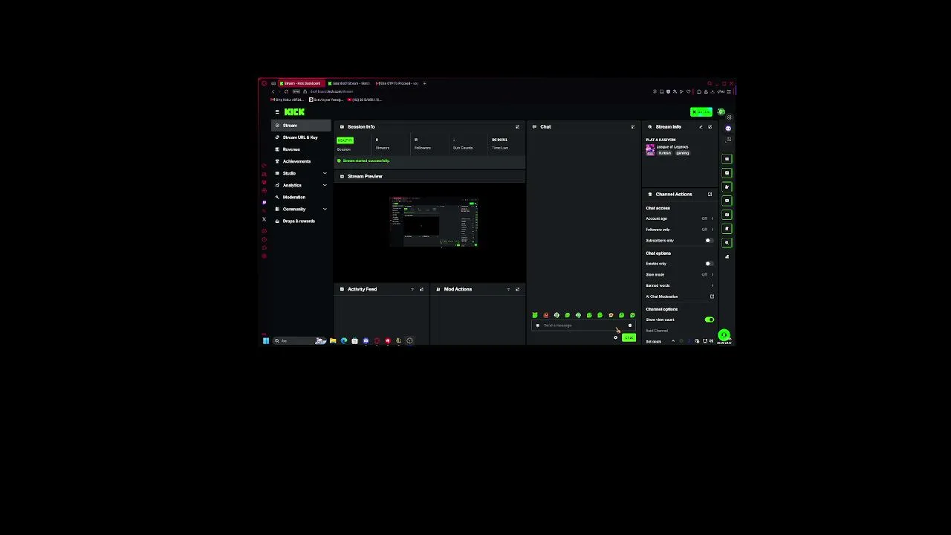Toggle Subscribers only chat access
Viewport: 951px width, 535px height.
(709, 241)
